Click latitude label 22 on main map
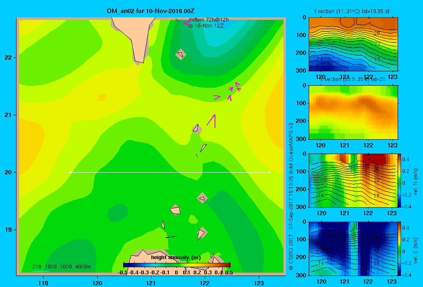 tap(8, 58)
